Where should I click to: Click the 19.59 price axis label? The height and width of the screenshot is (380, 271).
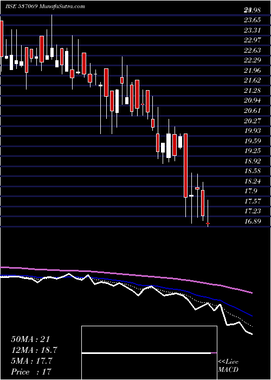coord(253,141)
